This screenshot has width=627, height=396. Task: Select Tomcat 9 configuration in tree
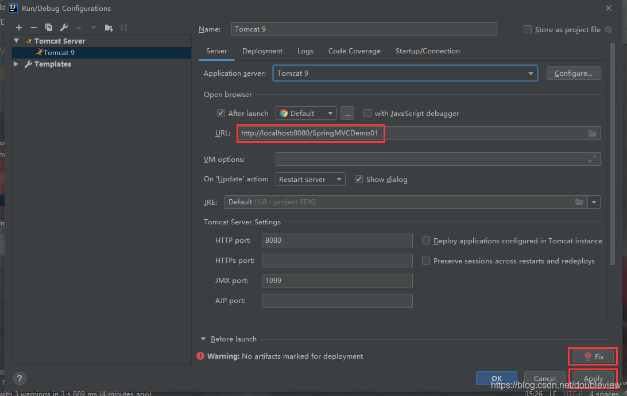(102, 52)
